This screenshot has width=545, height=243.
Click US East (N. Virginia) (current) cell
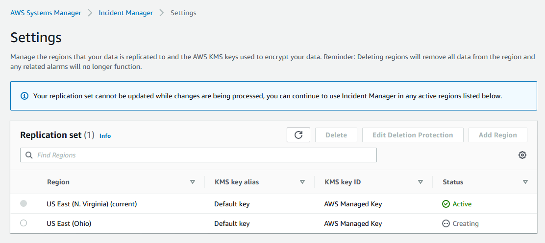pyautogui.click(x=92, y=204)
